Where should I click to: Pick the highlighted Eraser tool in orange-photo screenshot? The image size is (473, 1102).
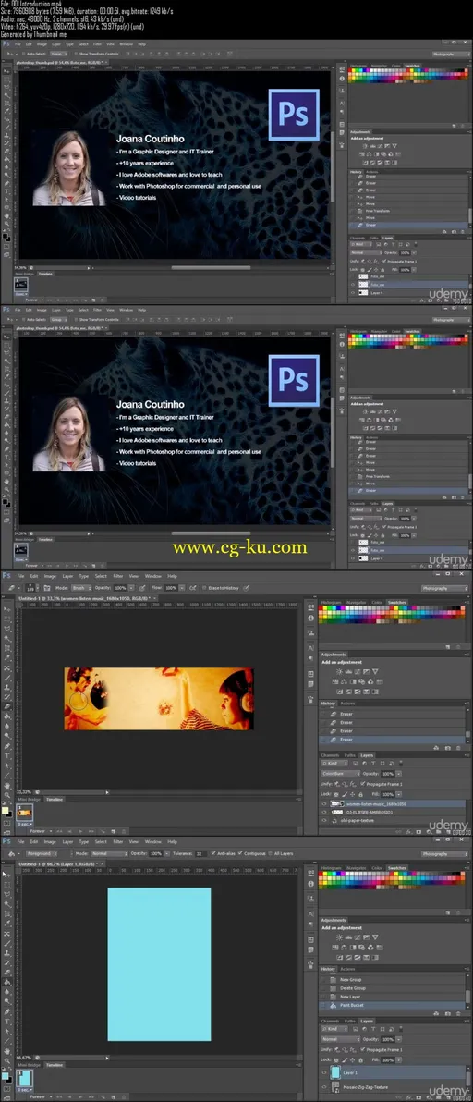6,706
